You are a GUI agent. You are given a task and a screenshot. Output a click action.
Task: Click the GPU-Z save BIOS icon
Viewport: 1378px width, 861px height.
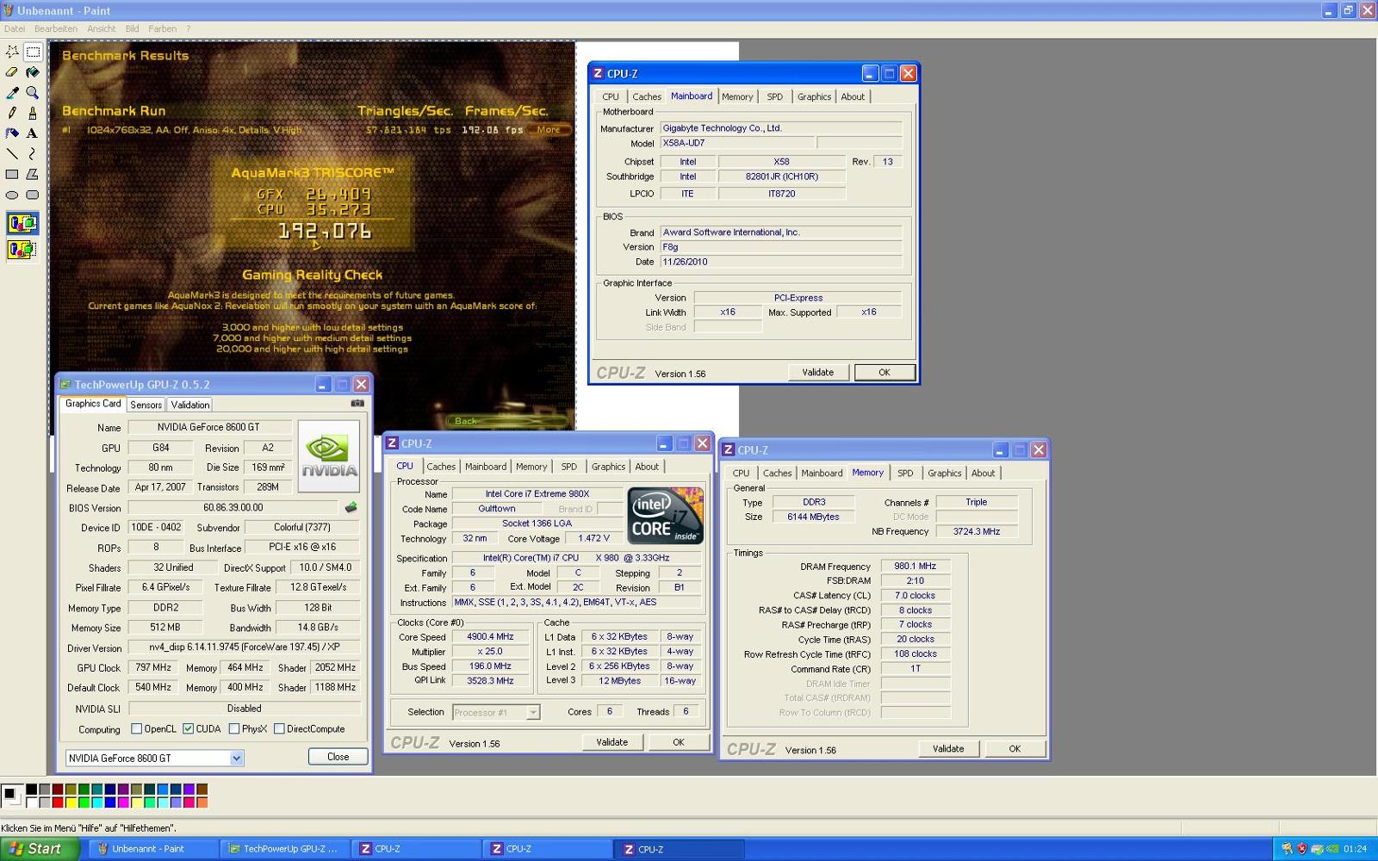click(x=351, y=508)
